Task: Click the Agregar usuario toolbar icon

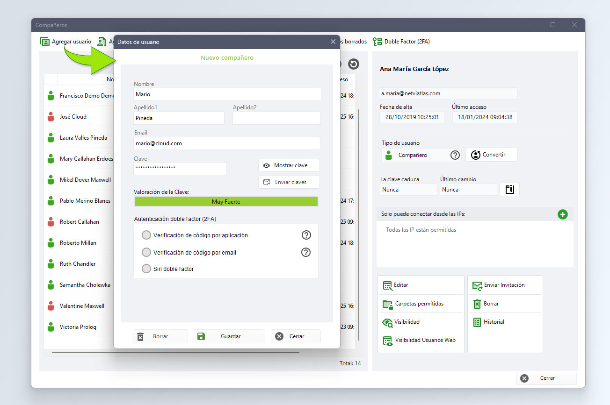Action: click(45, 42)
